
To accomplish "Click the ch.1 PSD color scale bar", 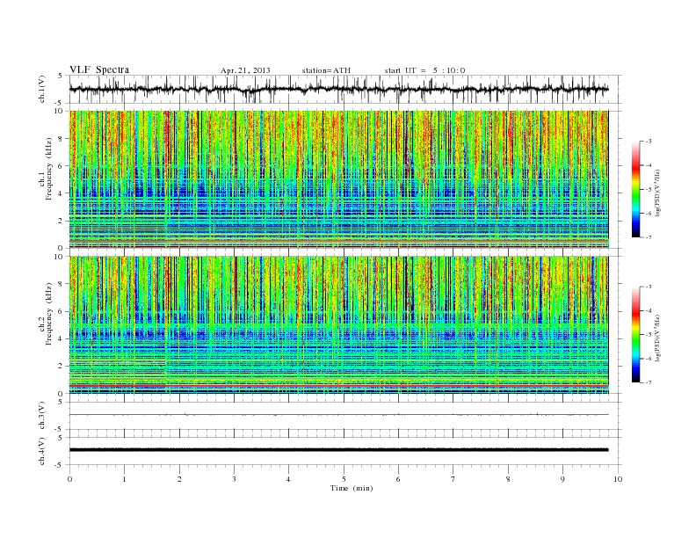I will point(635,189).
